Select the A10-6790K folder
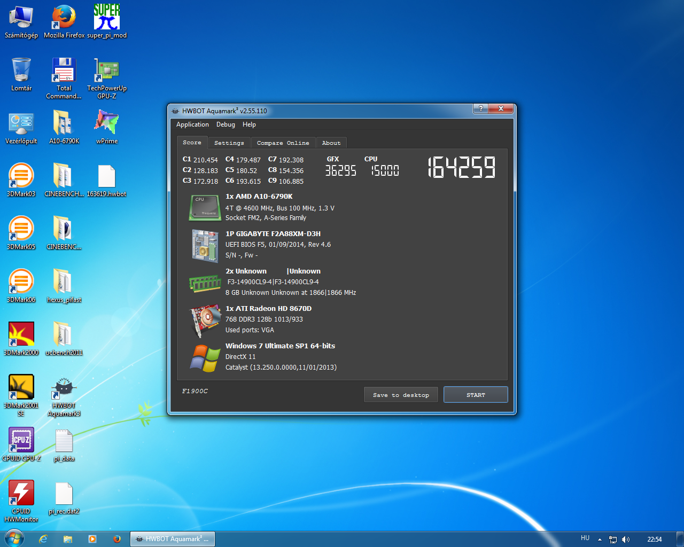This screenshot has height=547, width=684. pyautogui.click(x=64, y=128)
